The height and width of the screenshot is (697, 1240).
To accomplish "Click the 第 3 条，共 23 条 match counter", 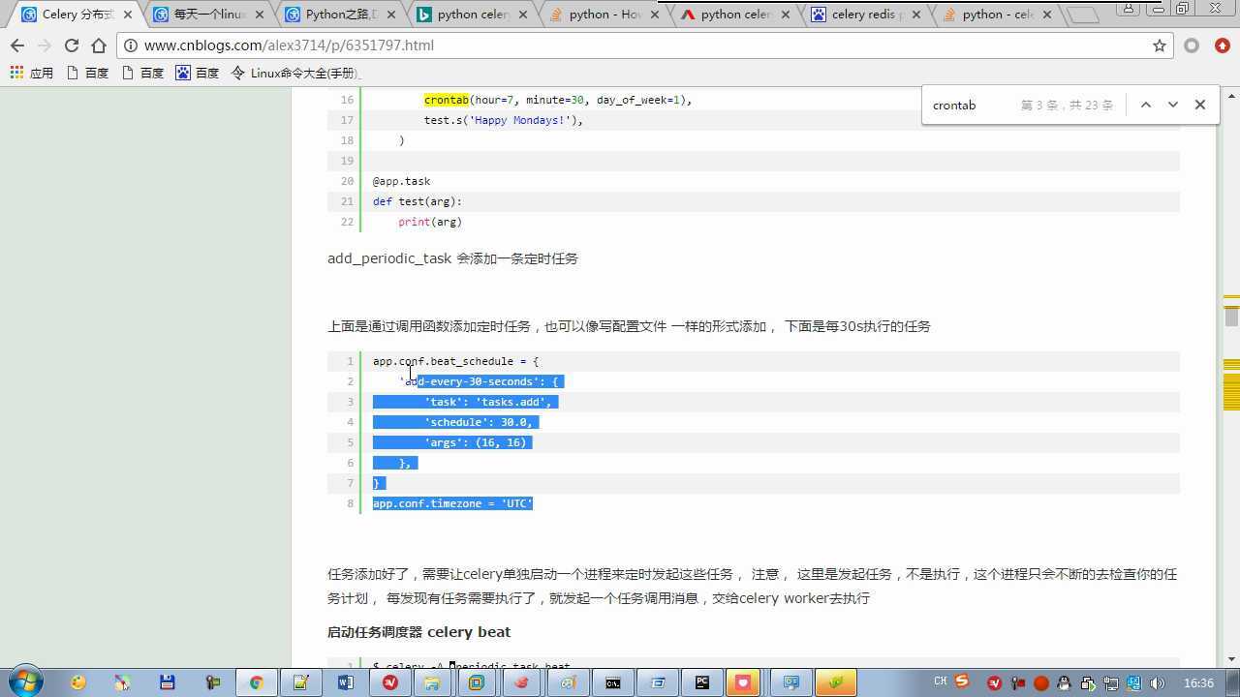I will [x=1067, y=105].
